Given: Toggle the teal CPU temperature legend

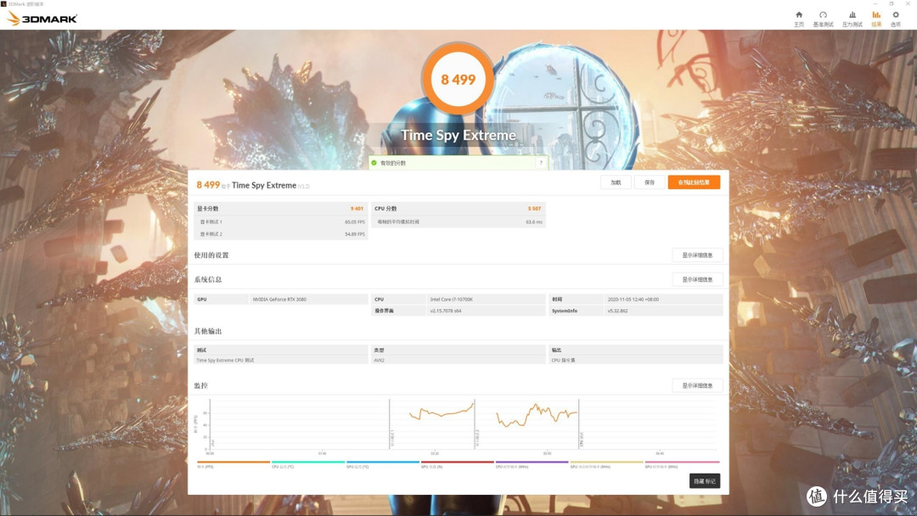Looking at the screenshot, I should click(308, 464).
